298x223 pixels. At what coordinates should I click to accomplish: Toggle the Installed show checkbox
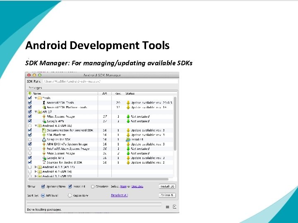pos(70,187)
